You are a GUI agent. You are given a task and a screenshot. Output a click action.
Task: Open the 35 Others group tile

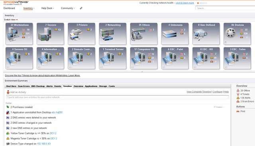(144, 34)
